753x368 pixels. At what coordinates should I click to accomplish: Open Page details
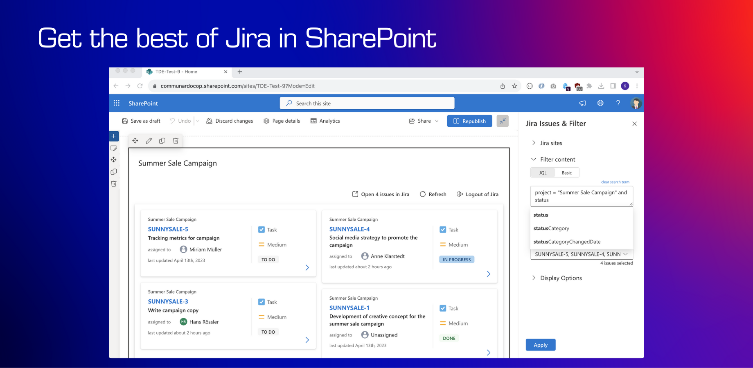pos(282,121)
